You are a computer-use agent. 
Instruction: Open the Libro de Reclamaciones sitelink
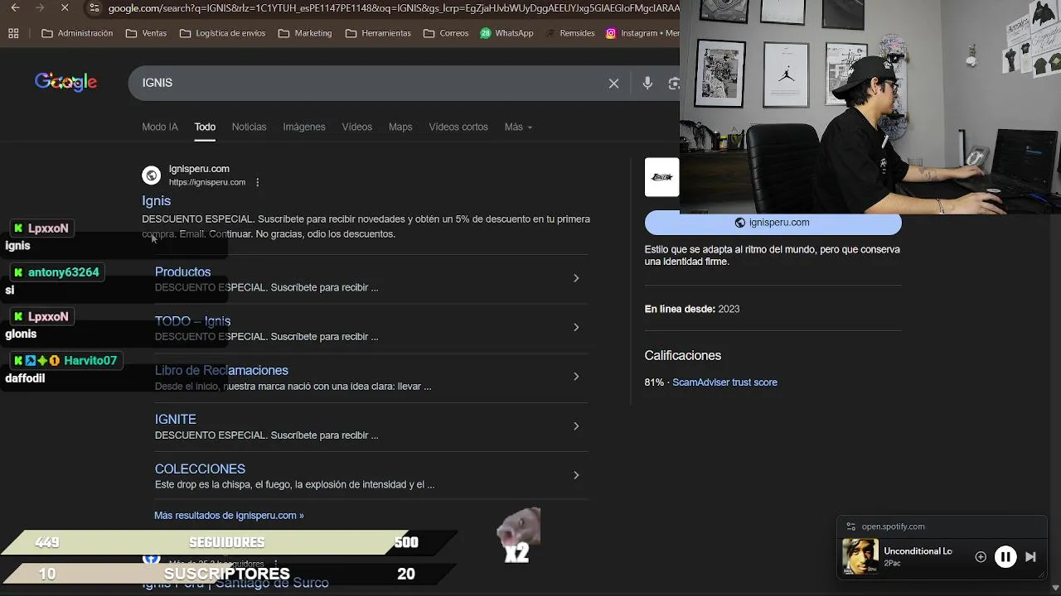coord(221,370)
